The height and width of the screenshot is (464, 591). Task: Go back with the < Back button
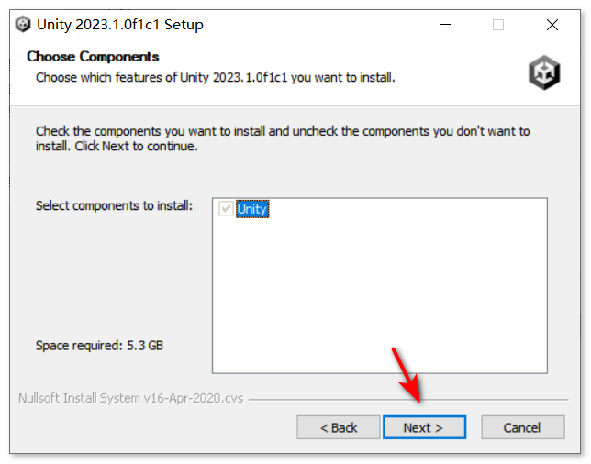click(338, 427)
